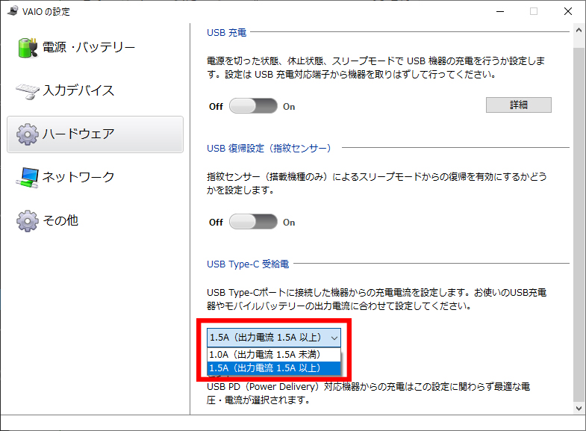Click the keyboard input device icon
Image resolution: width=586 pixels, height=431 pixels.
[x=28, y=91]
